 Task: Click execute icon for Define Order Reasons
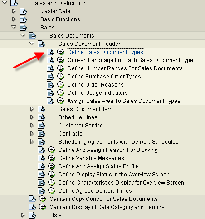pyautogui.click(x=61, y=85)
